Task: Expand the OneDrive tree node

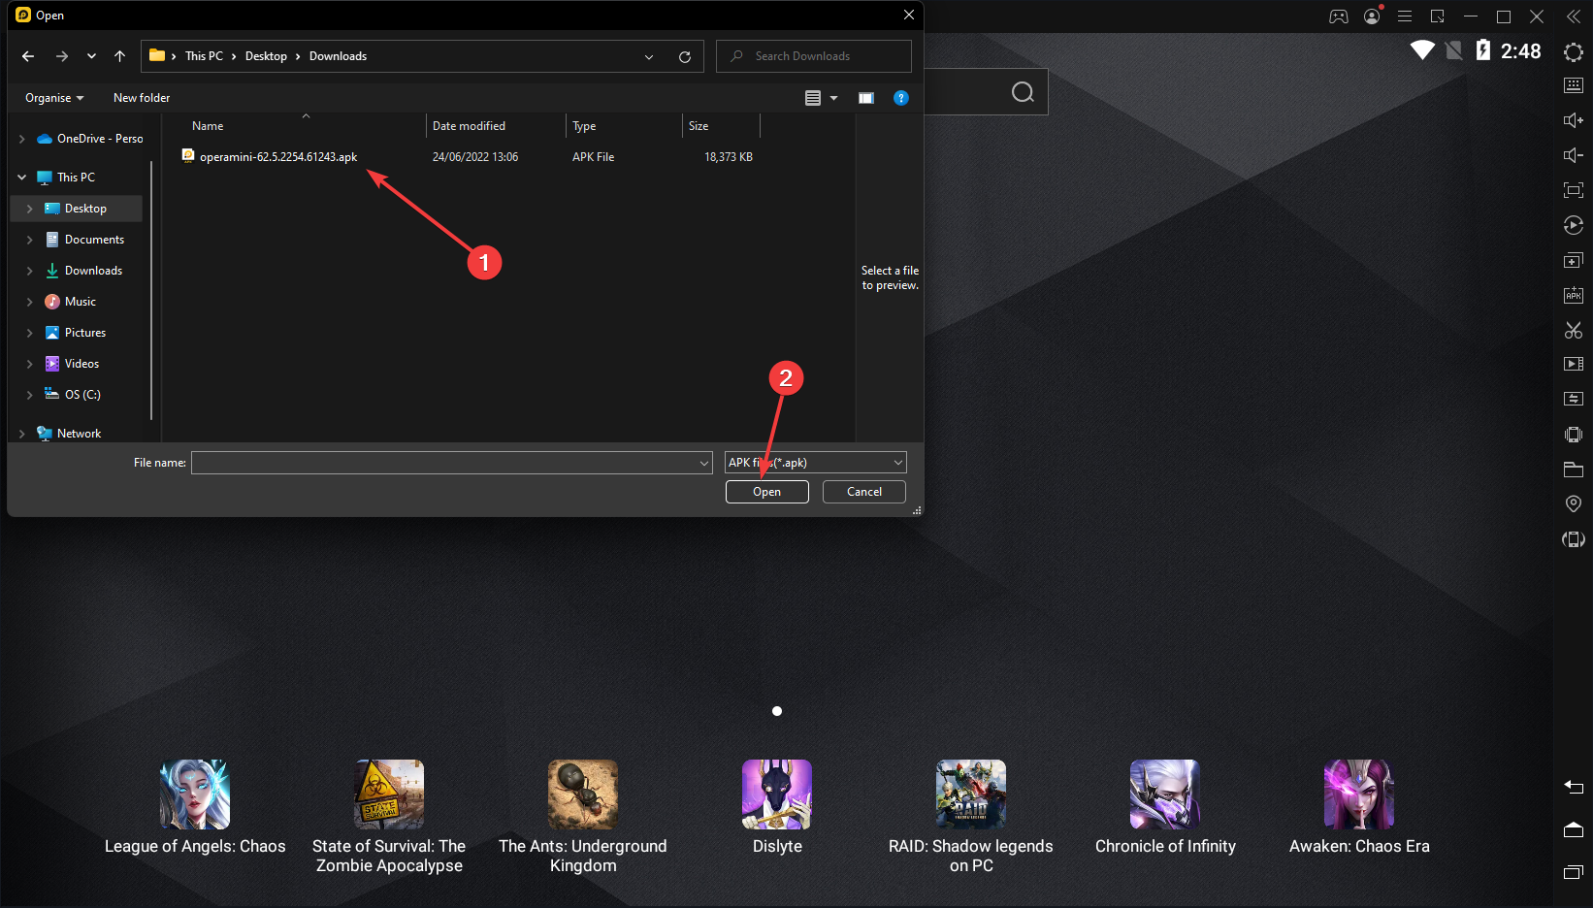Action: [x=21, y=139]
